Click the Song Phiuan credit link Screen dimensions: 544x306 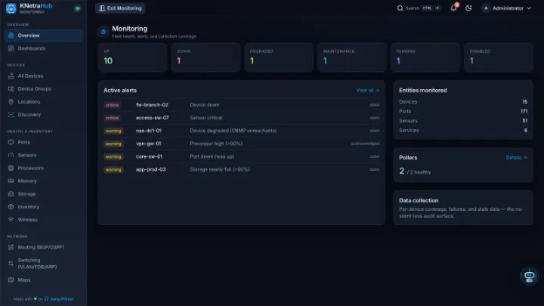click(x=59, y=299)
